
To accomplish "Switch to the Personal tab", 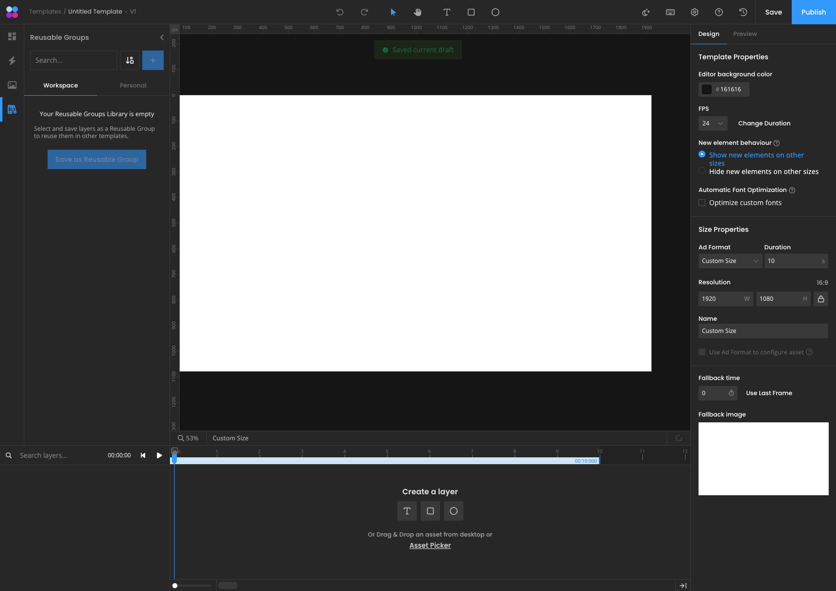I will [x=133, y=86].
